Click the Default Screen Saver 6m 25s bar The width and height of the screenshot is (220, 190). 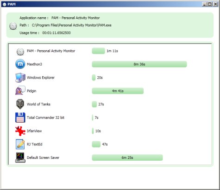pyautogui.click(x=127, y=157)
